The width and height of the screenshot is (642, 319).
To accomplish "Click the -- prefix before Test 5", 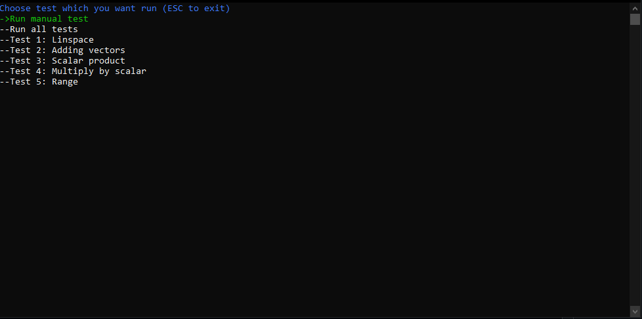I will (x=5, y=82).
